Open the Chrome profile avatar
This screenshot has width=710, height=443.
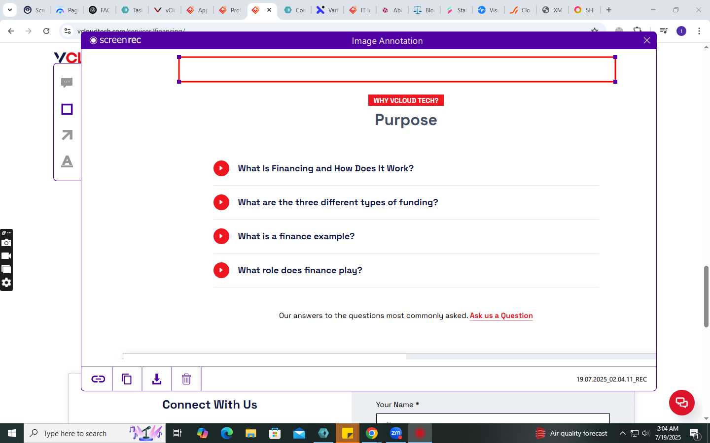(681, 31)
